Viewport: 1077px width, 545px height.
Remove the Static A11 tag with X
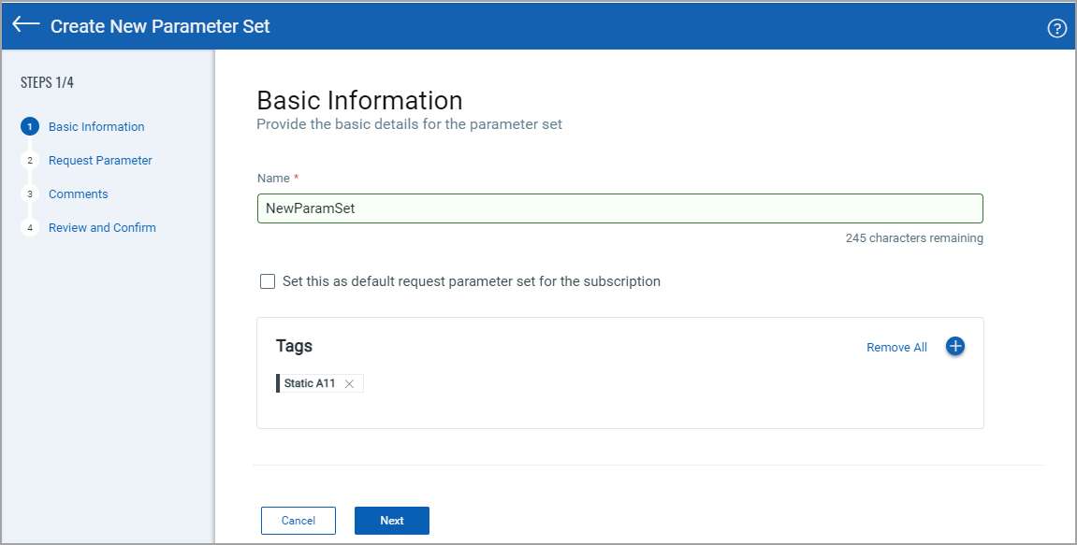[349, 384]
